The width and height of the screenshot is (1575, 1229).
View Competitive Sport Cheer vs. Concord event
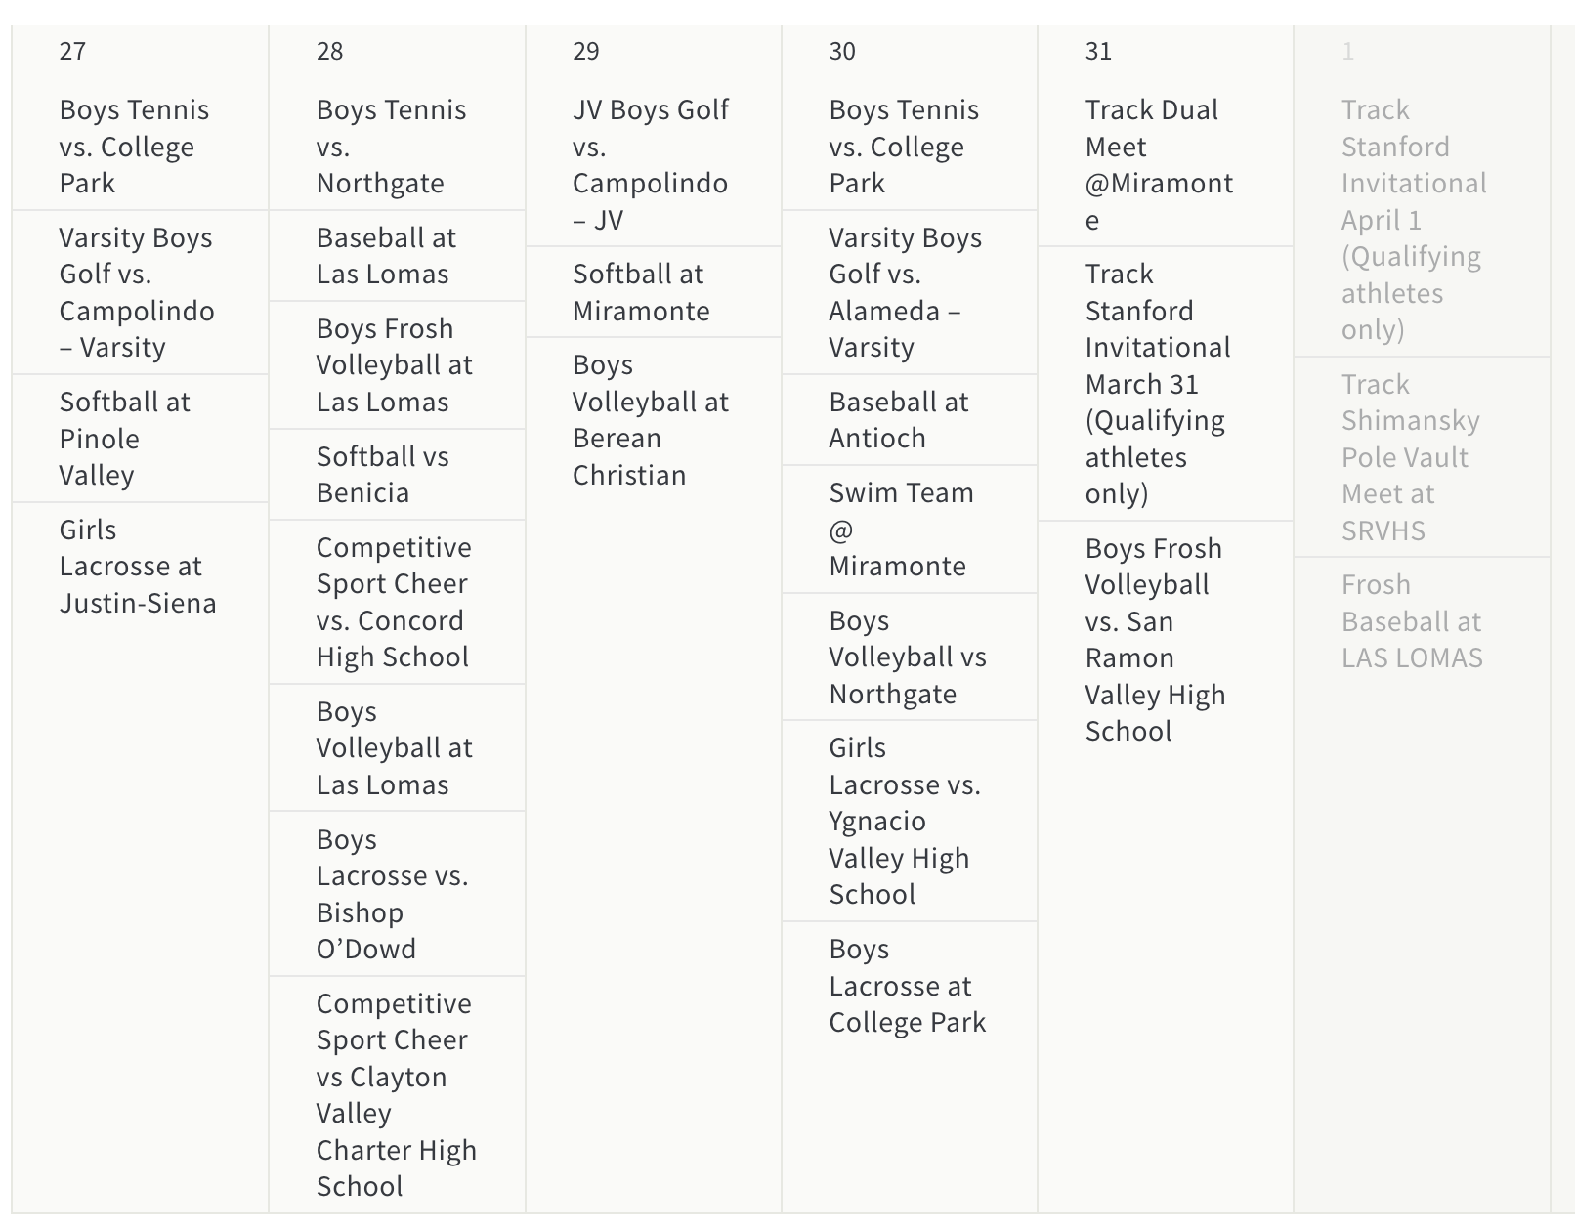(393, 602)
